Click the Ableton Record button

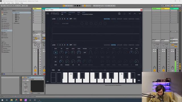[80, 6]
